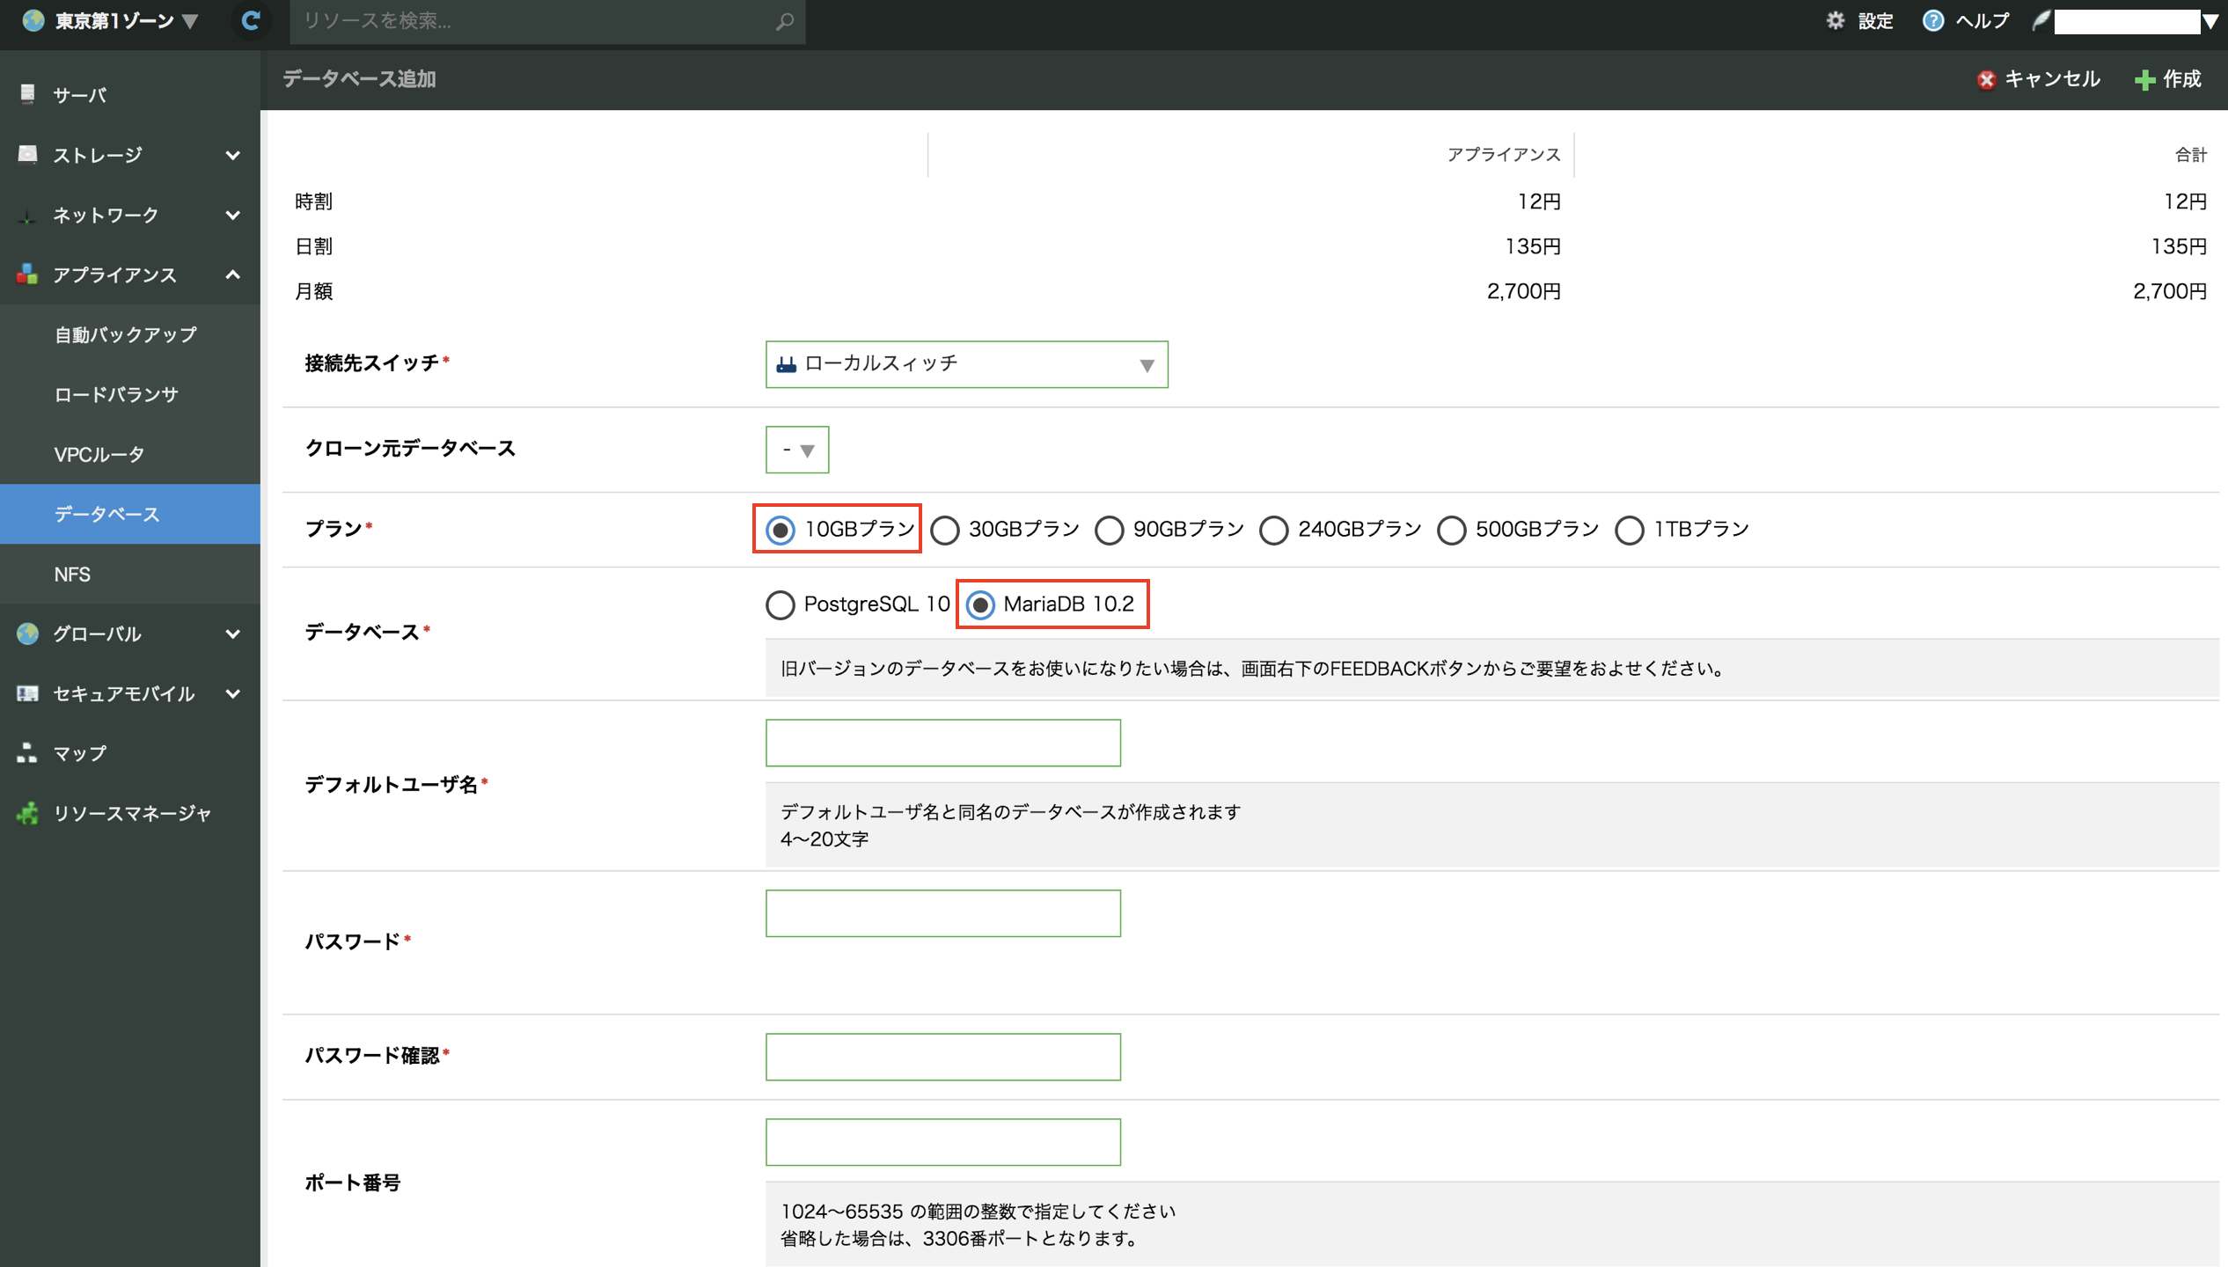Click the サーバ server icon in sidebar

28,94
